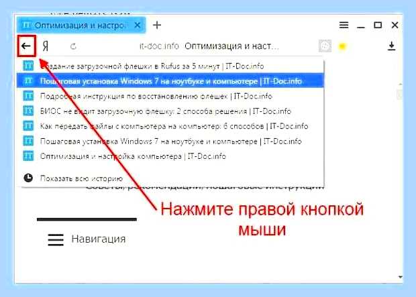
Task: Open downloads via the download arrow icon
Action: [x=392, y=46]
